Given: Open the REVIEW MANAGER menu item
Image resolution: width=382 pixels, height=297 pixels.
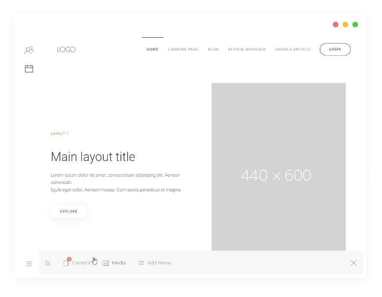Looking at the screenshot, I should click(x=247, y=49).
